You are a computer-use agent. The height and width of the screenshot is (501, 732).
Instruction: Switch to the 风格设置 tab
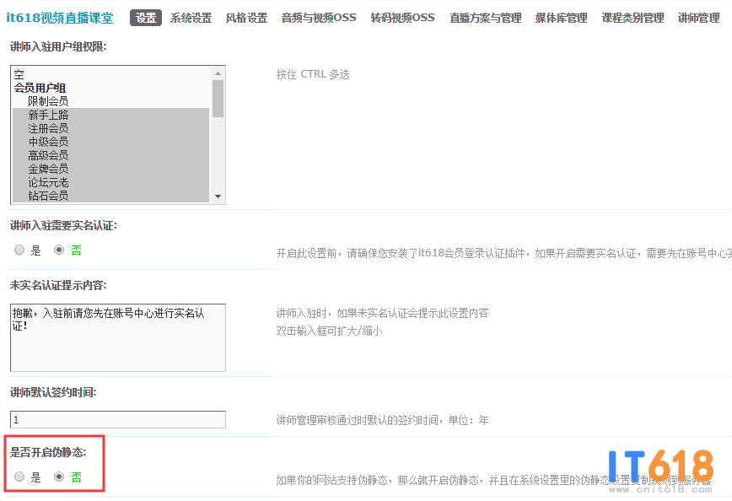coord(246,18)
